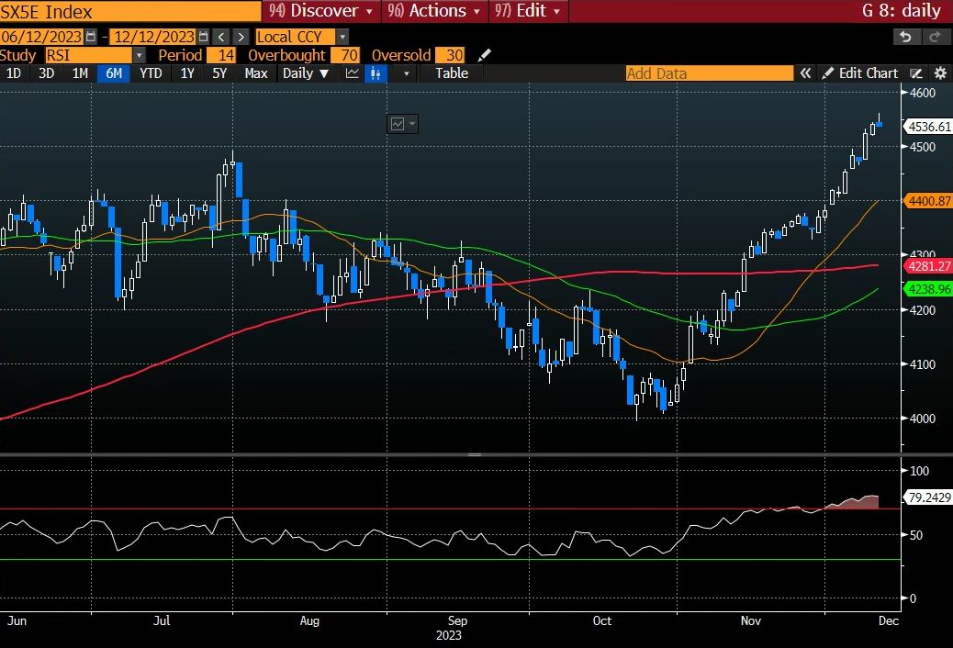
Task: Click the G 8: daily title text
Action: (x=902, y=11)
